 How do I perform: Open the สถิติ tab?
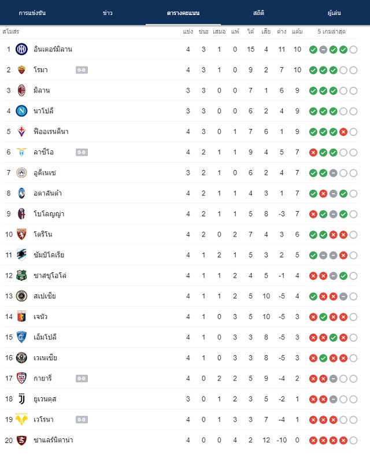259,13
